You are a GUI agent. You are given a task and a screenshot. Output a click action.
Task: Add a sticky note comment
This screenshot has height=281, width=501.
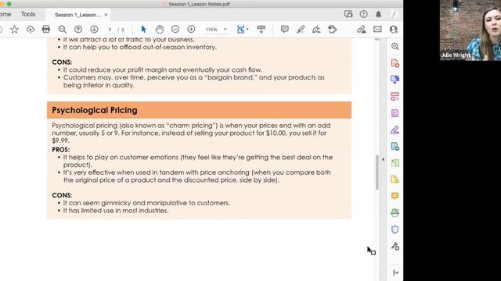coord(284,30)
